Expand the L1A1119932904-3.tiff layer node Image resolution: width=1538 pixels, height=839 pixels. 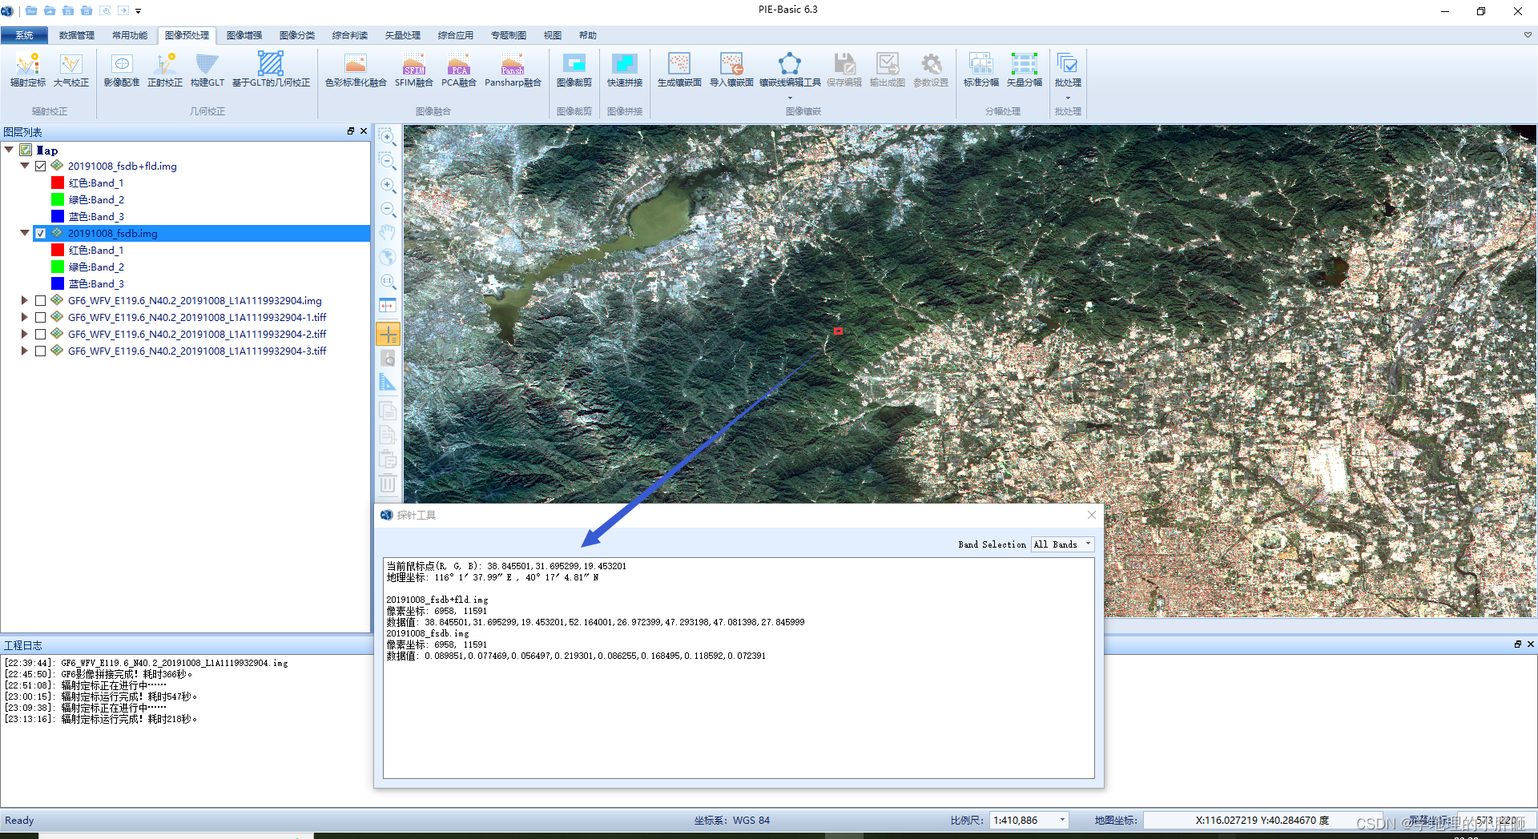pos(25,351)
